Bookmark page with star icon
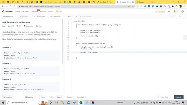The image size is (187, 105). click(x=133, y=6)
